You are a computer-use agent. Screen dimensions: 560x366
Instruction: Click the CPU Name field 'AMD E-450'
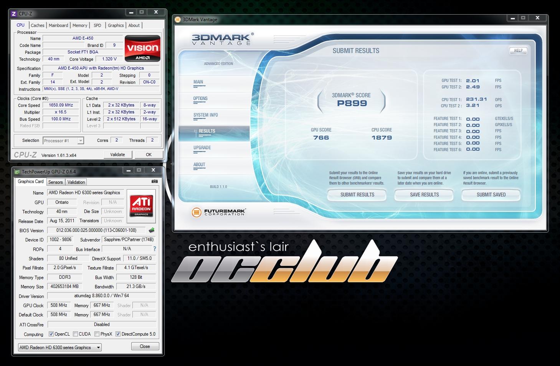coord(83,38)
